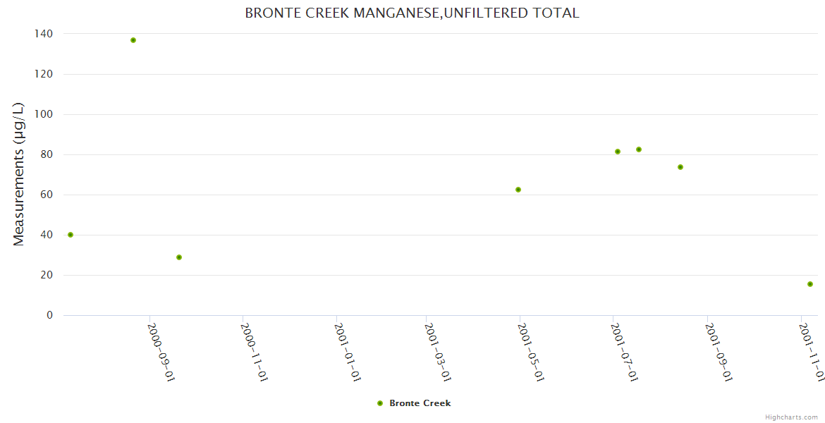
Task: Click the chart title Bronte Creek Manganese
Action: tap(412, 13)
